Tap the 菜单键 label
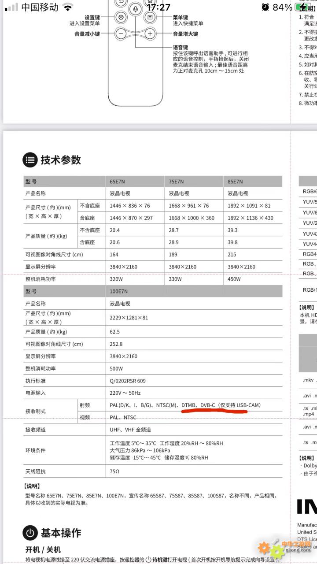This screenshot has width=317, height=564. point(181,17)
